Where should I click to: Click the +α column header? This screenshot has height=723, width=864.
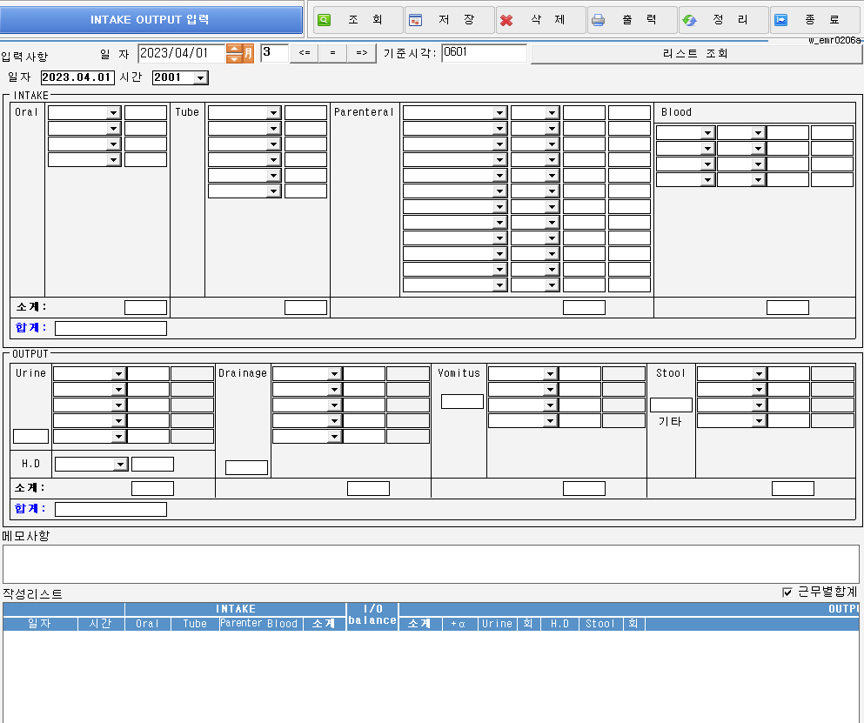pyautogui.click(x=459, y=623)
